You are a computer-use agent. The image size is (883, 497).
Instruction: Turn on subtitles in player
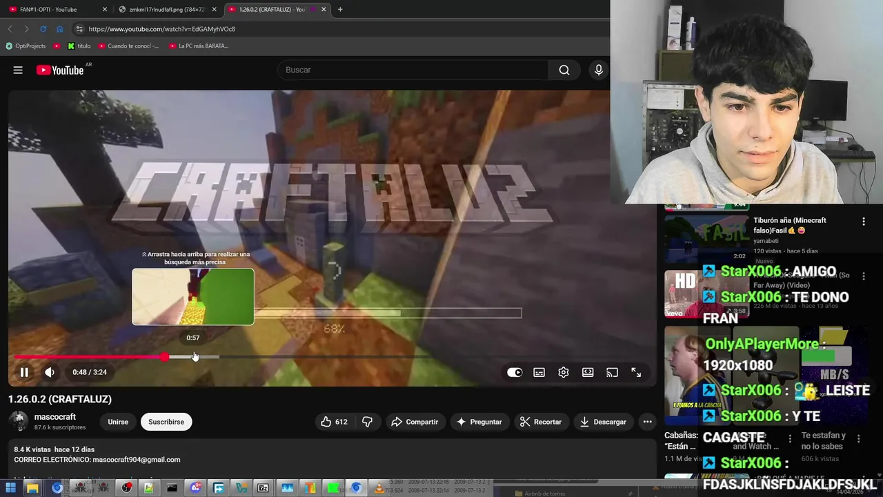(x=539, y=372)
